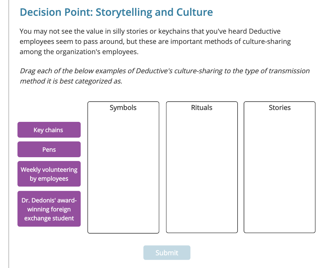This screenshot has height=268, width=324.
Task: Click the italic text "method it is best categorized as."
Action: point(71,81)
